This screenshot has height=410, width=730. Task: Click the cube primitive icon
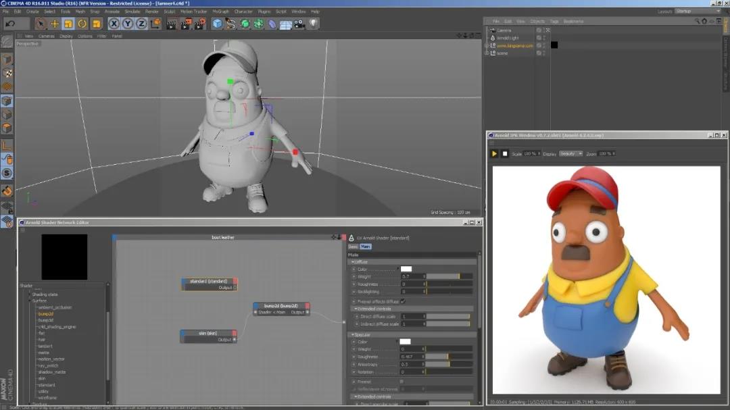pos(217,24)
